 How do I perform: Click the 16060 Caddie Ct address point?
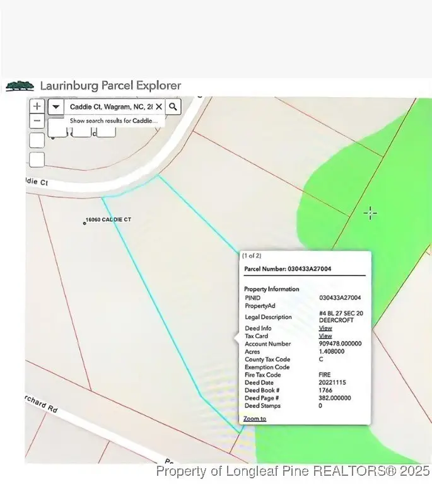(x=85, y=222)
